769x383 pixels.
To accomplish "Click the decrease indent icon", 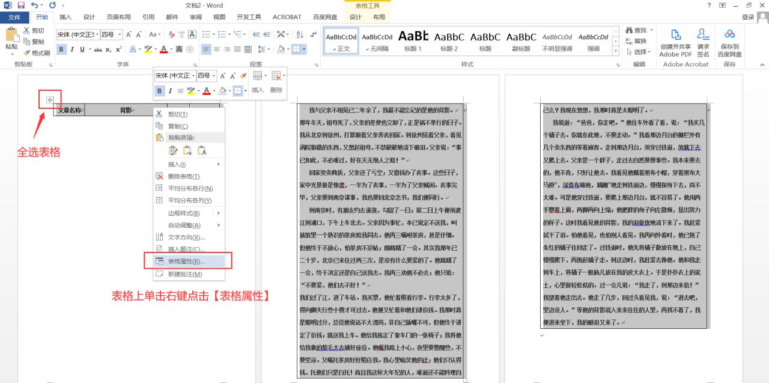I will [257, 34].
